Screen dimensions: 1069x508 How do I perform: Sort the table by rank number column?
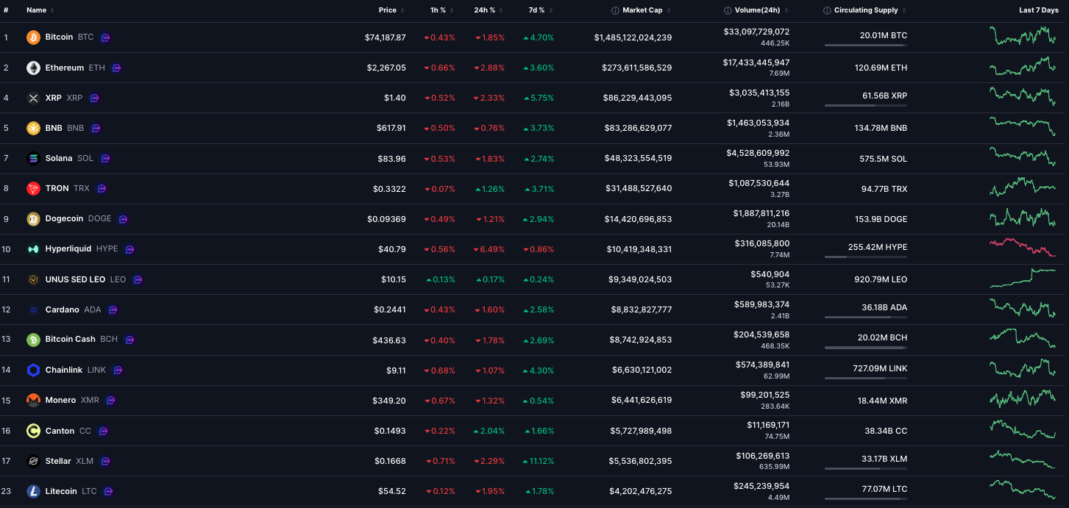coord(6,10)
